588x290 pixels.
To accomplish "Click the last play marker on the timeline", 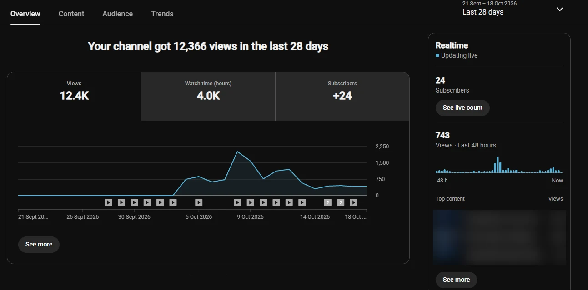I will click(353, 202).
